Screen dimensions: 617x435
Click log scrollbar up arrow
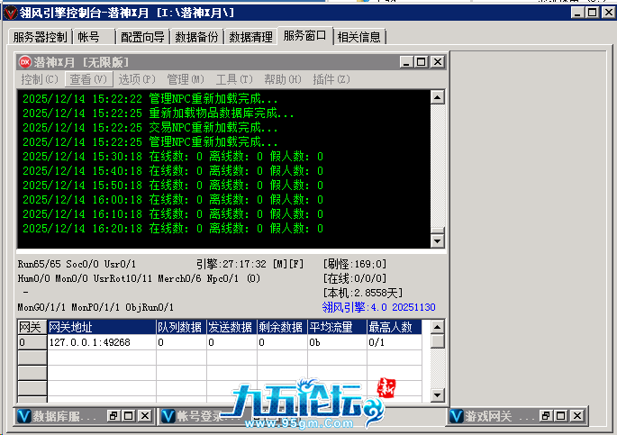[438, 97]
